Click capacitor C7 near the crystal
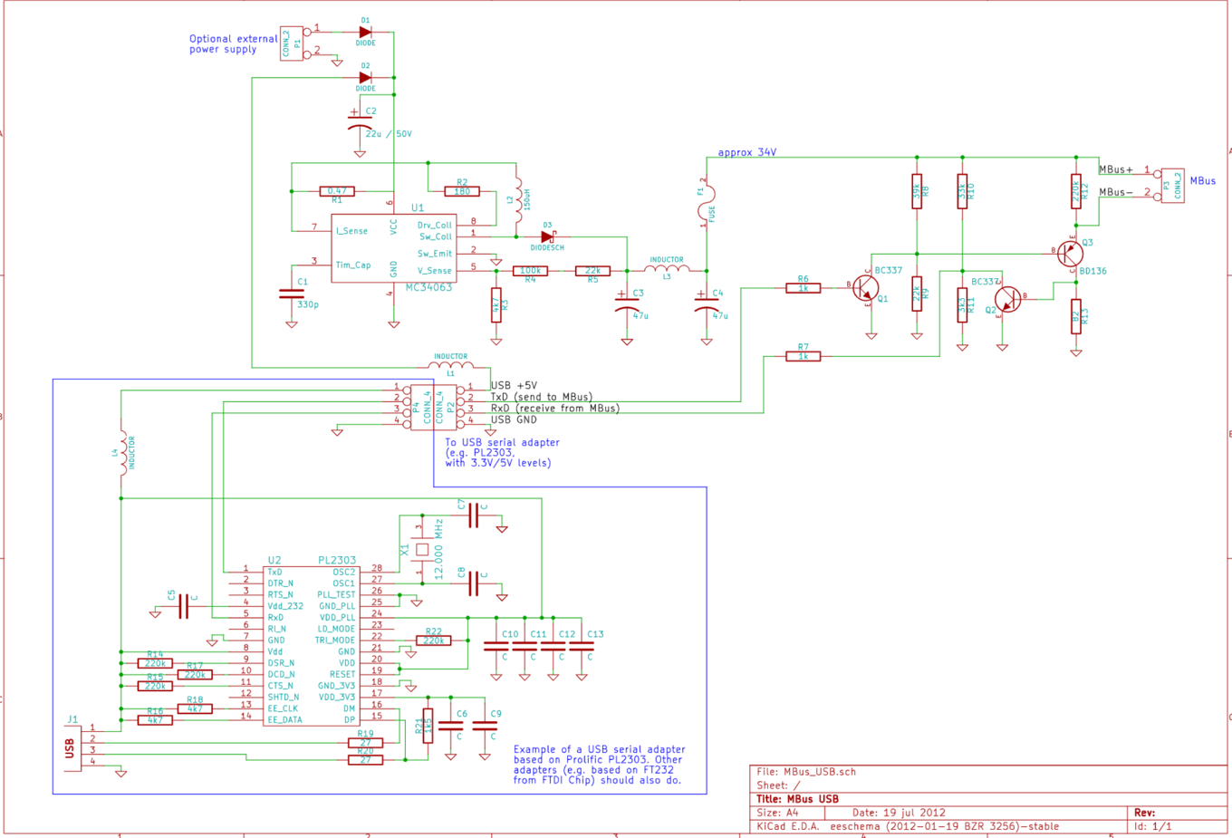Image resolution: width=1232 pixels, height=838 pixels. pyautogui.click(x=473, y=515)
